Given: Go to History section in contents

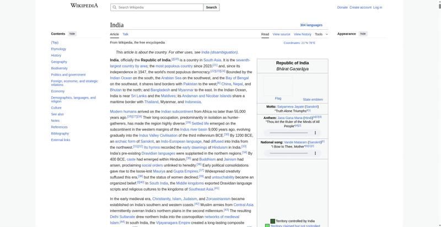Looking at the screenshot, I should [x=56, y=55].
